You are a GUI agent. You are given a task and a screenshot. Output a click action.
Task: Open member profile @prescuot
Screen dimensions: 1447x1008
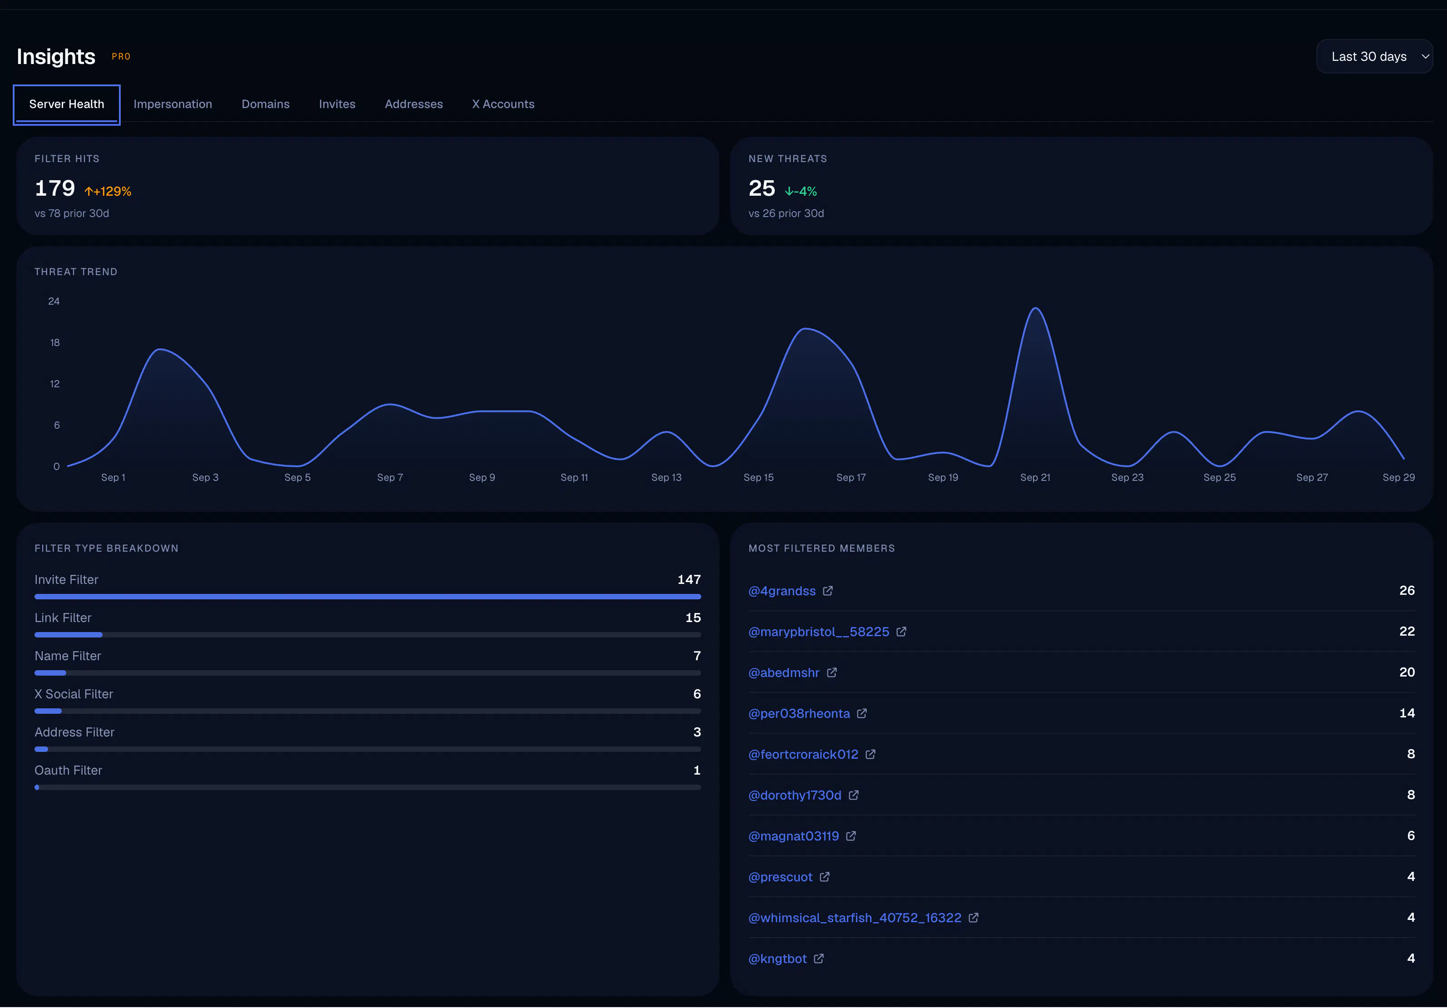click(x=780, y=877)
